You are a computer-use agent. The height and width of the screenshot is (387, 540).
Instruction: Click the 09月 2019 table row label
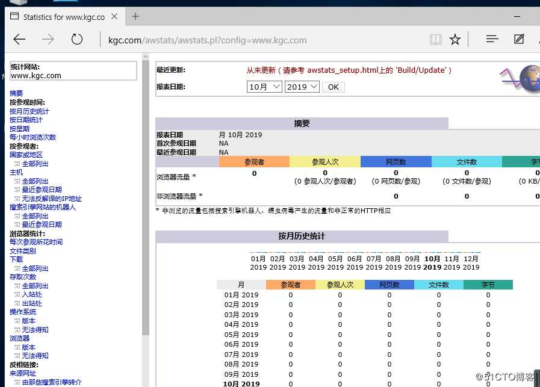[241, 374]
